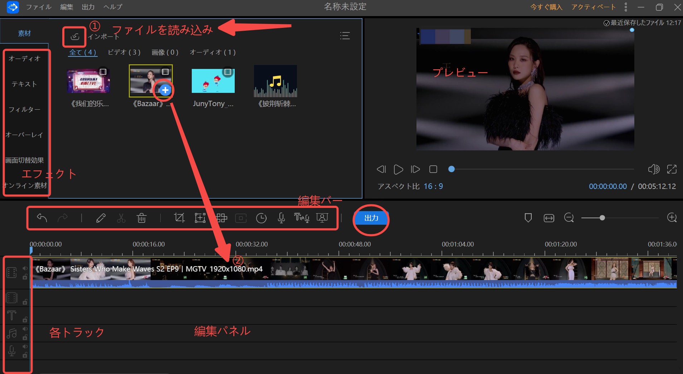Image resolution: width=683 pixels, height=374 pixels.
Task: Click the app logo in the title bar
Action: point(13,7)
